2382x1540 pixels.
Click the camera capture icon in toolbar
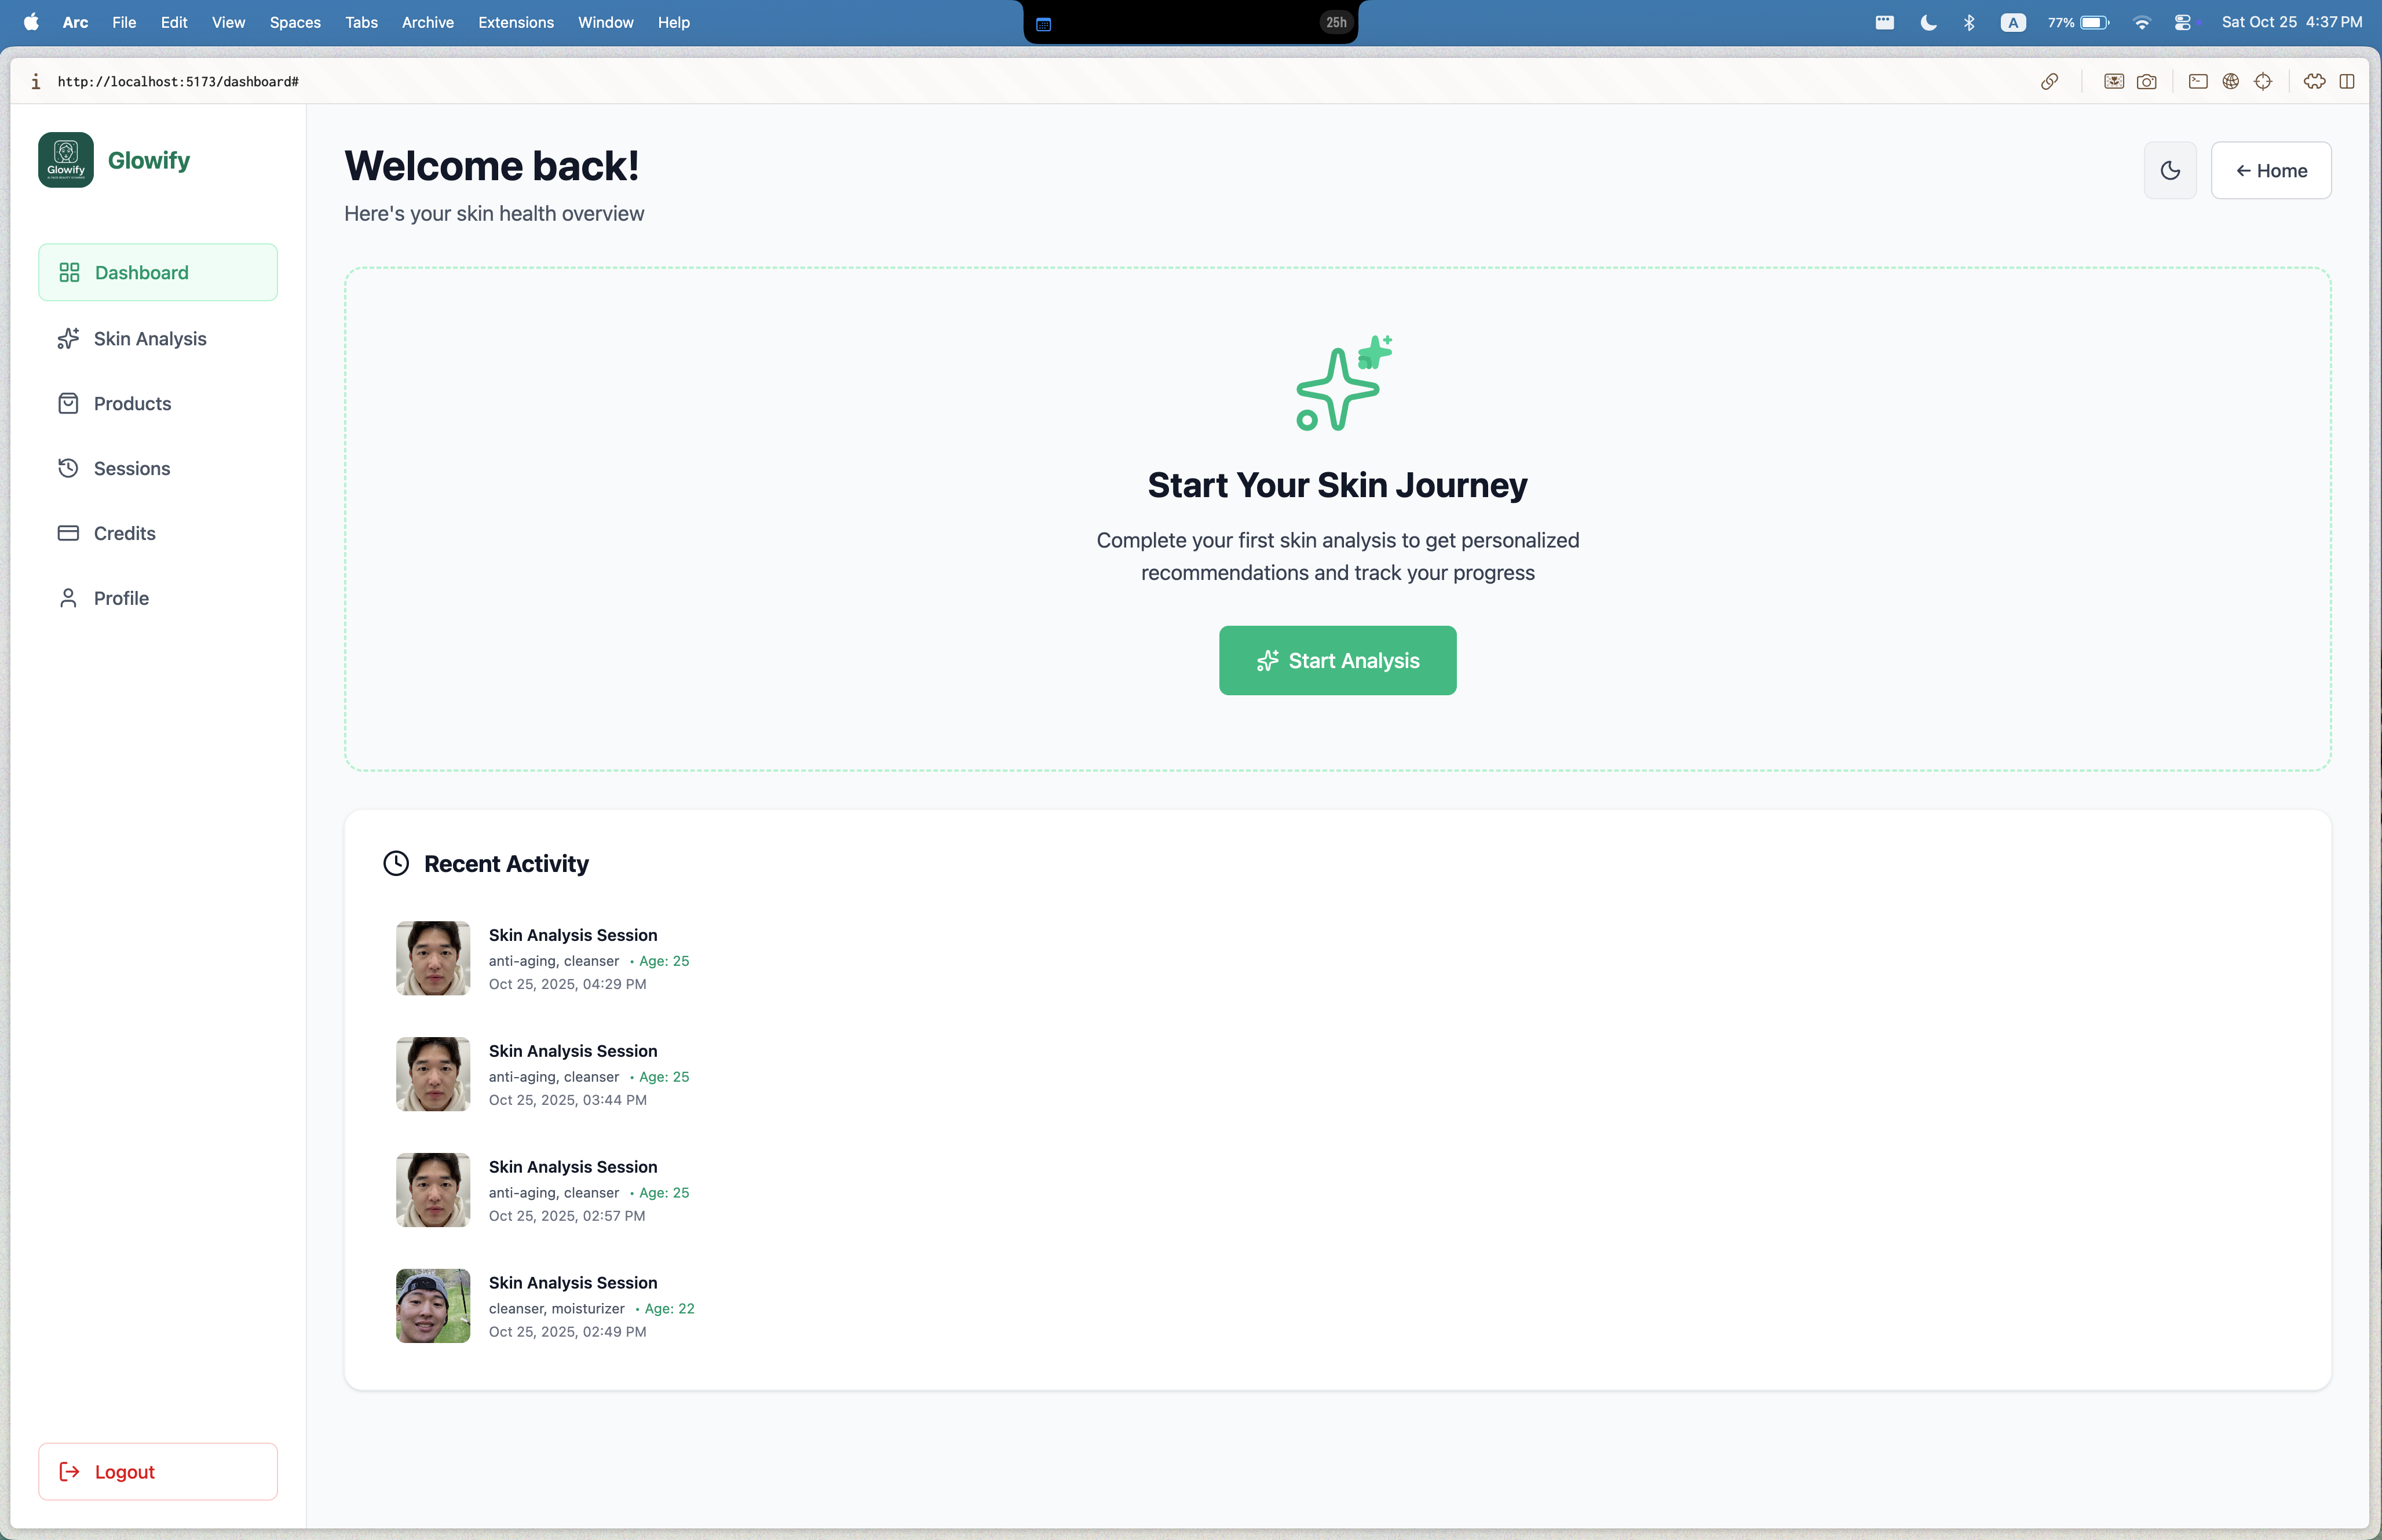[x=2146, y=82]
